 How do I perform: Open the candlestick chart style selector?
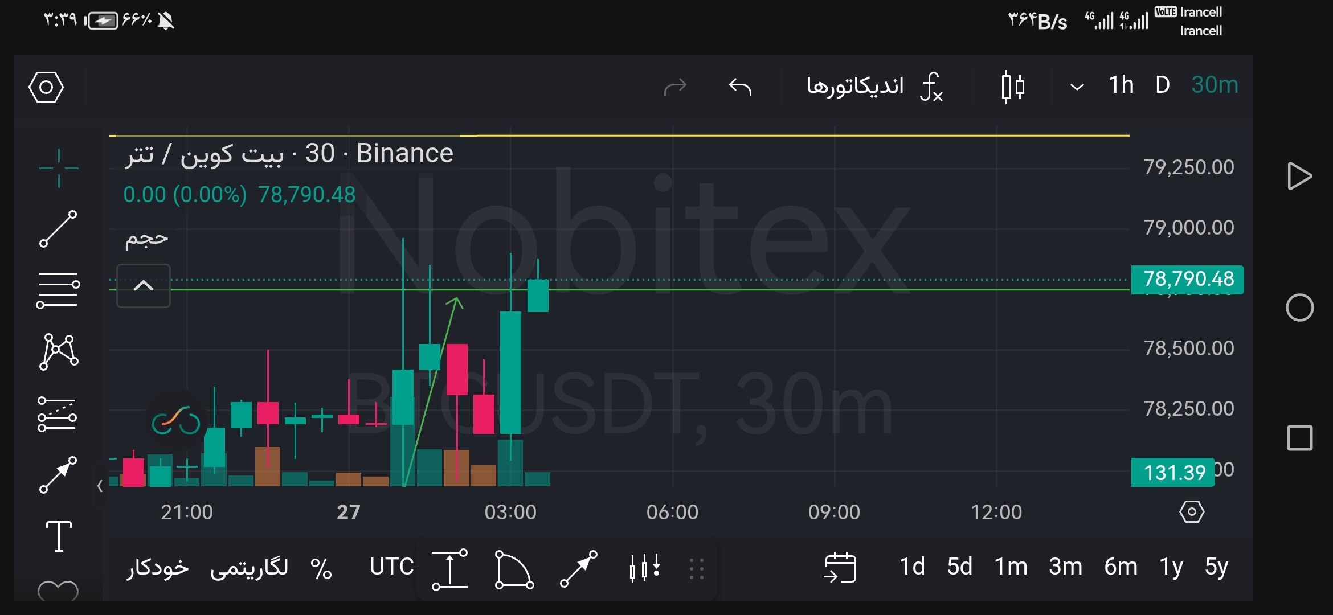pyautogui.click(x=1013, y=87)
